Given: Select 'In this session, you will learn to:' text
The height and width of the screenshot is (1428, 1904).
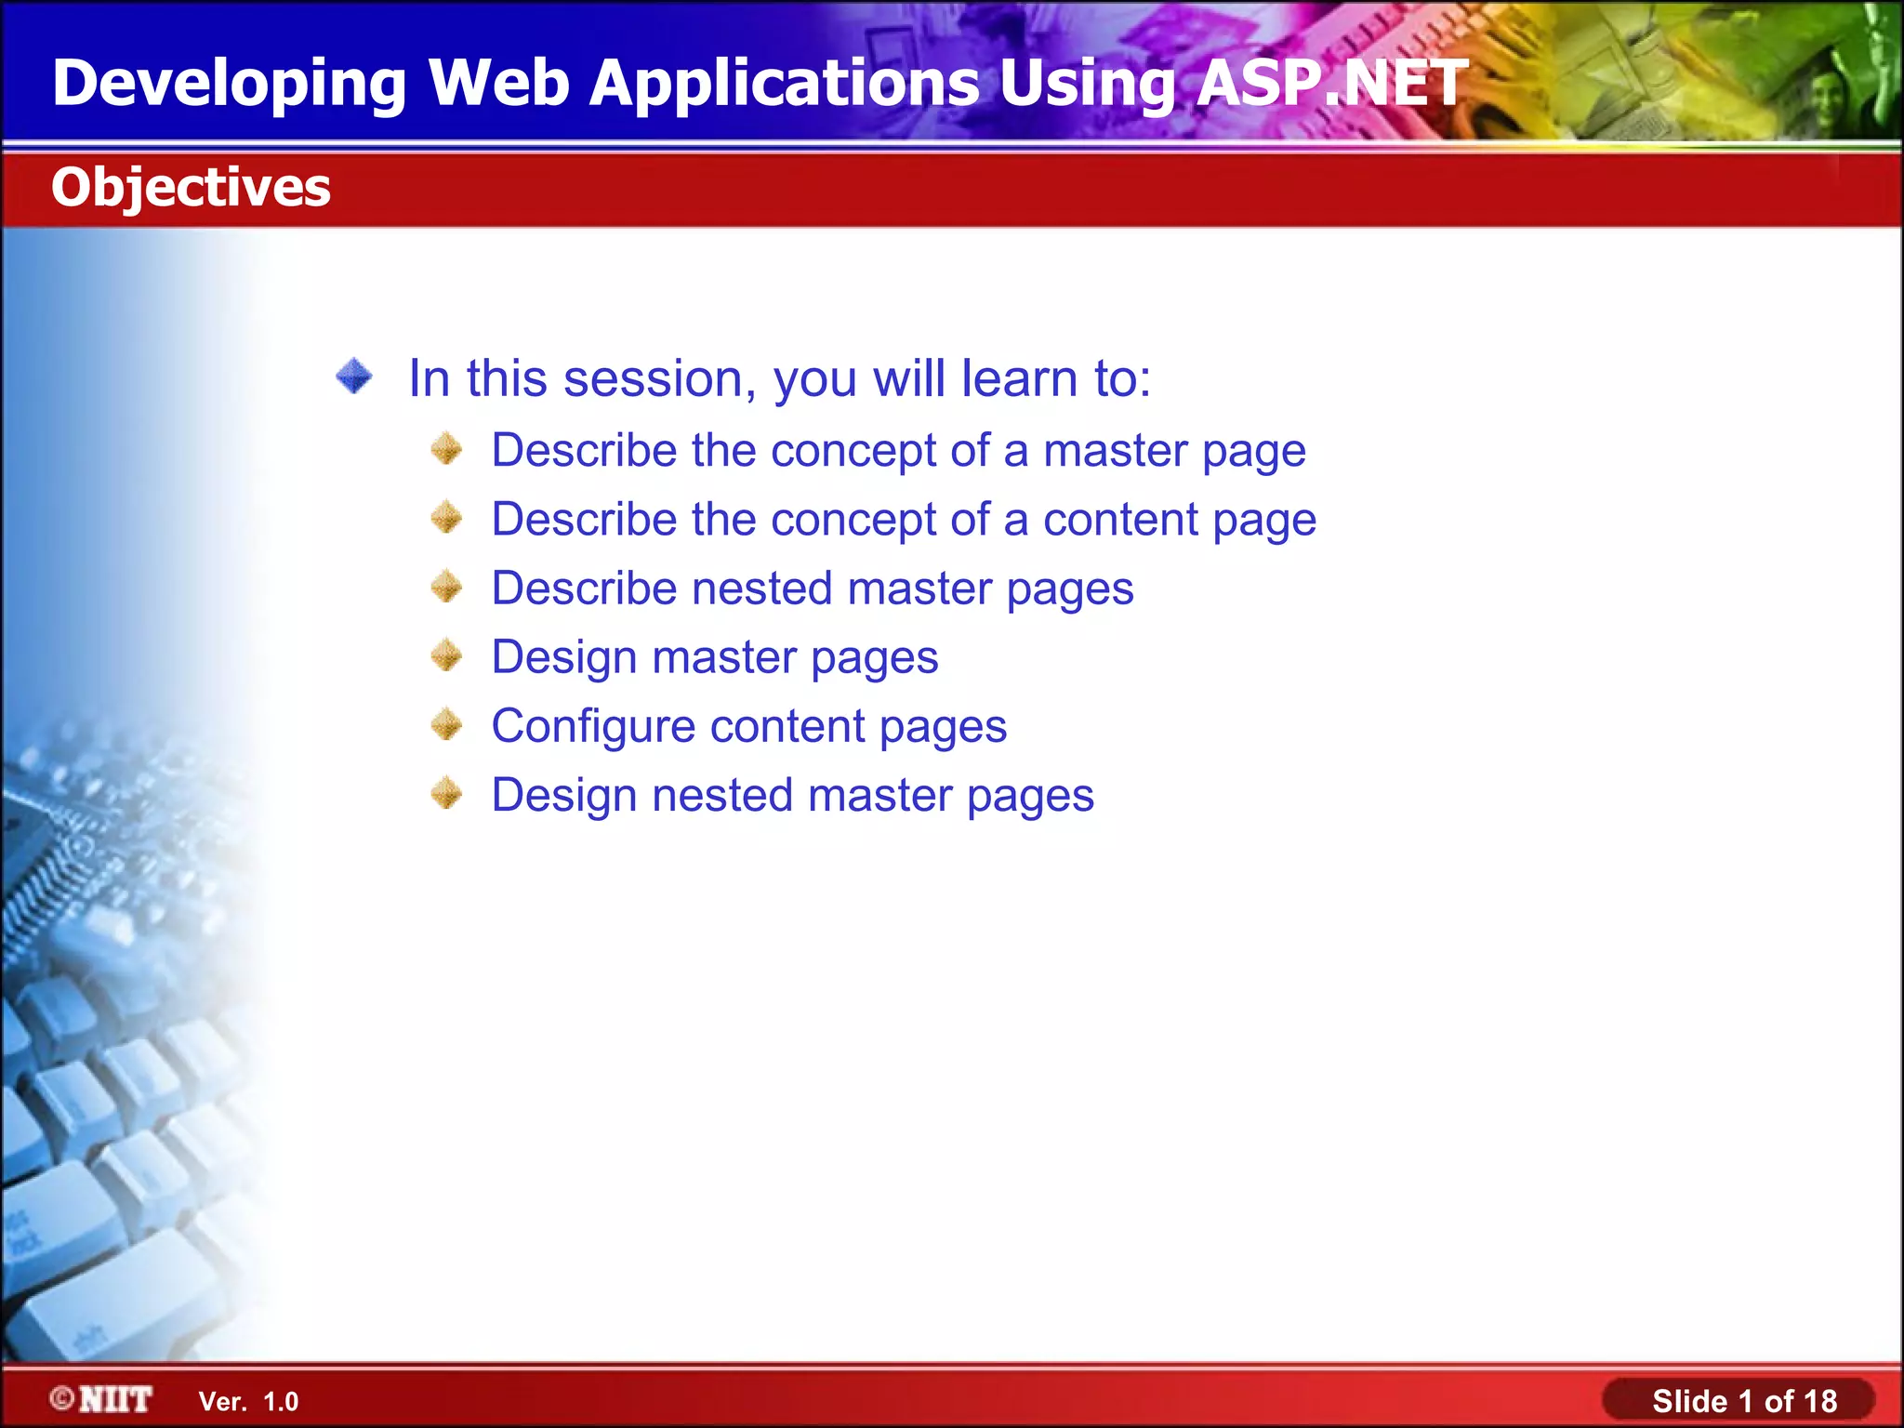Looking at the screenshot, I should click(779, 378).
